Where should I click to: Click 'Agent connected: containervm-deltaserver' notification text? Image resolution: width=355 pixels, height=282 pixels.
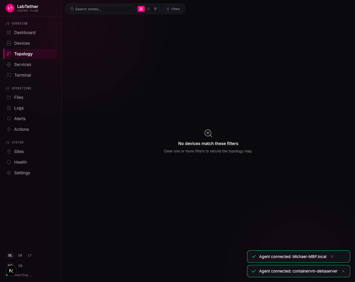(298, 271)
